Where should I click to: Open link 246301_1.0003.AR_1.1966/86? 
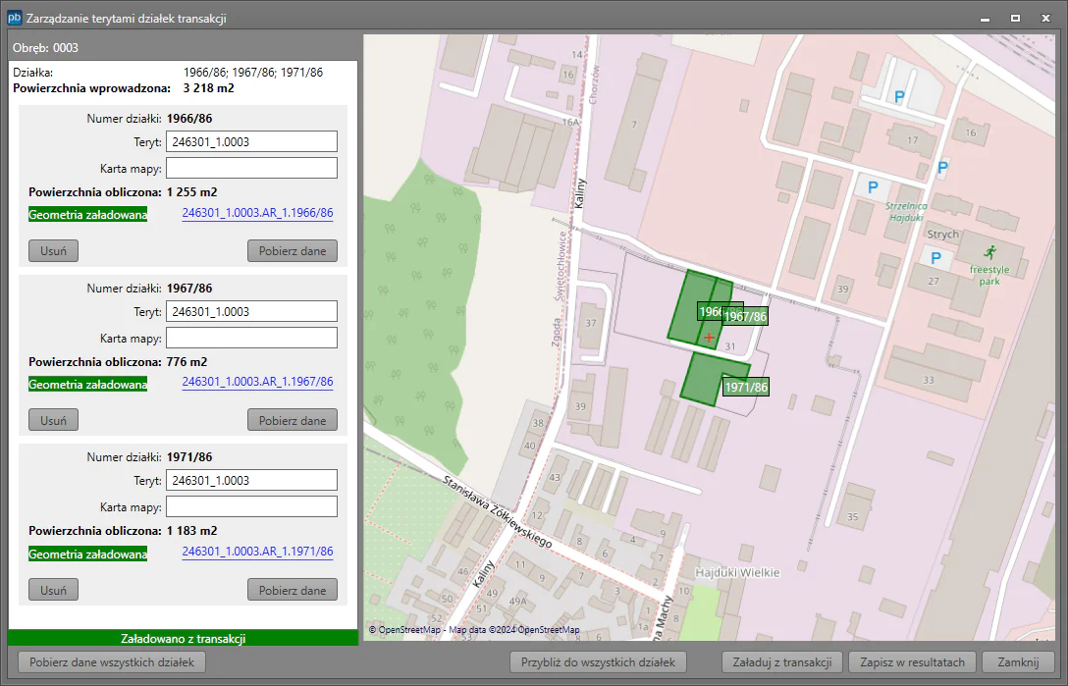coord(257,213)
